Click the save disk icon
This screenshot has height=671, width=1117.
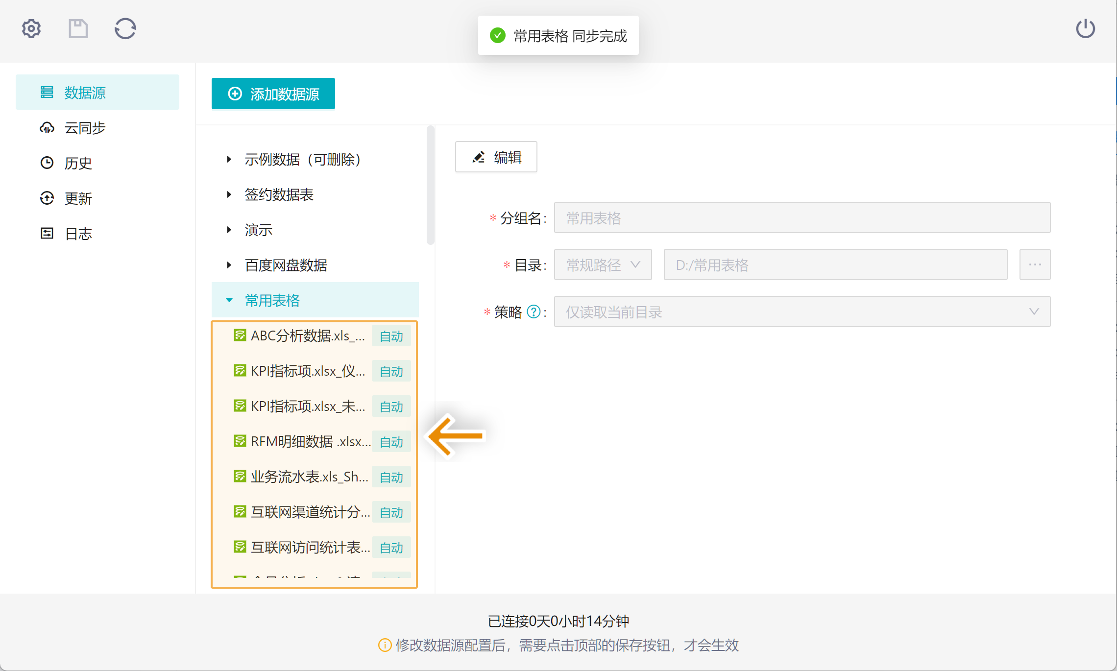[x=78, y=29]
